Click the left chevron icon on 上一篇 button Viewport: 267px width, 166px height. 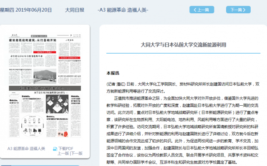195,10
